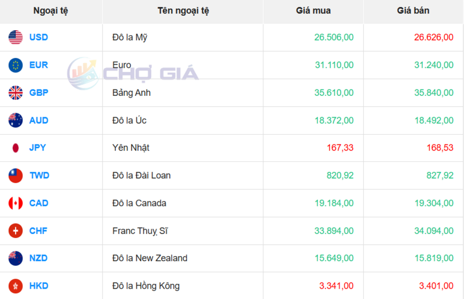Open the USD currency link

(x=39, y=38)
